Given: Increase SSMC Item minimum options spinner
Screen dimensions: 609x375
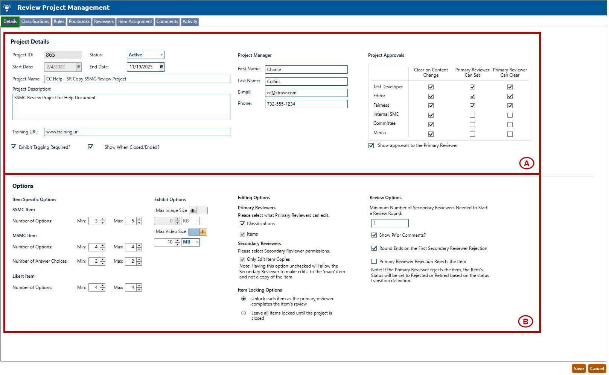Looking at the screenshot, I should 103,219.
